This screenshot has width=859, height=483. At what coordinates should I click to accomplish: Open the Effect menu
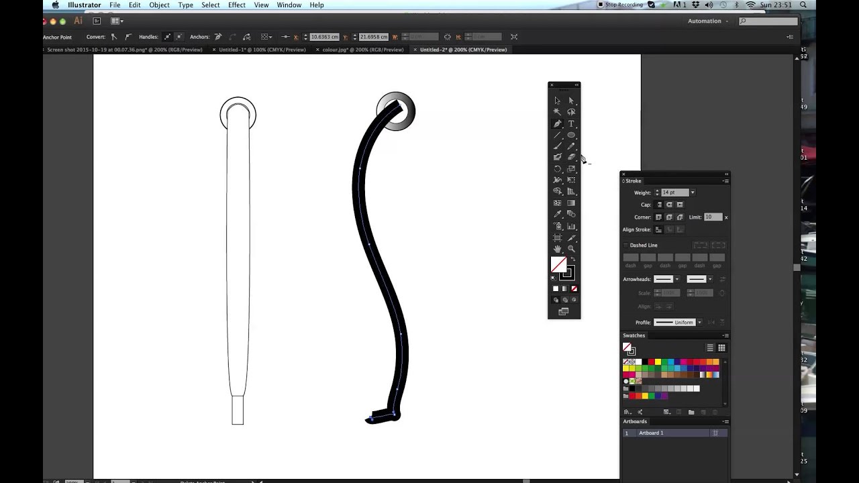point(237,5)
